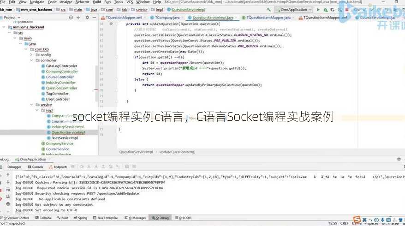Open Spring tool window

(80, 218)
